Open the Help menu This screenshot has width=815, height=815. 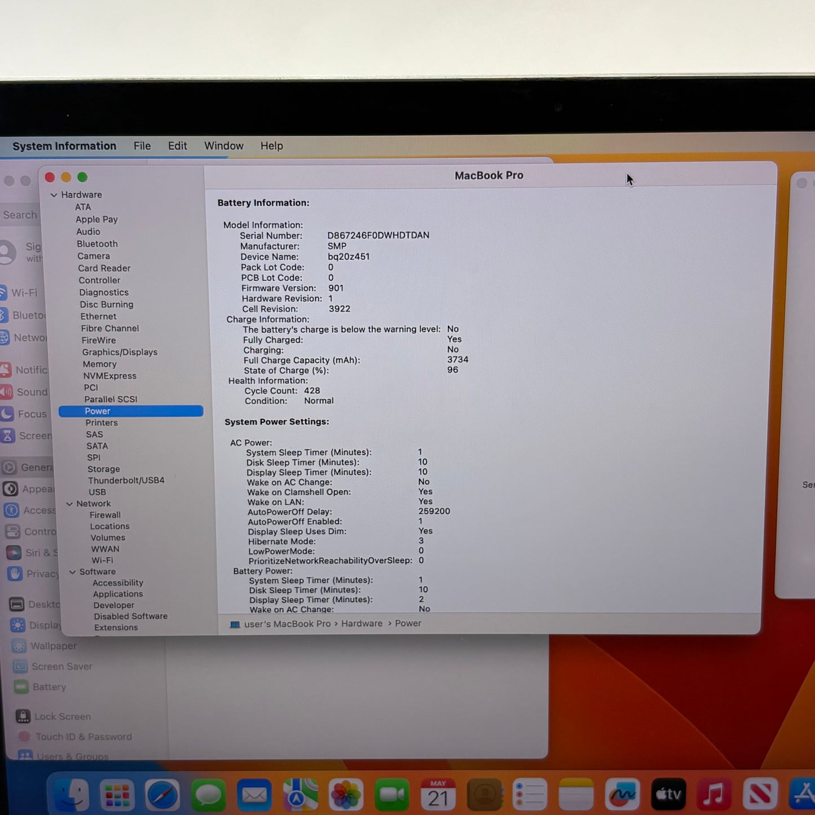[x=272, y=146]
